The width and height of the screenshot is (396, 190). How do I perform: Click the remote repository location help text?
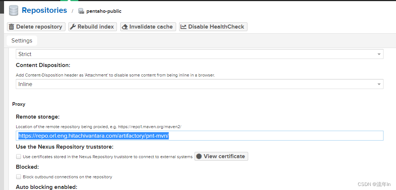pyautogui.click(x=99, y=127)
